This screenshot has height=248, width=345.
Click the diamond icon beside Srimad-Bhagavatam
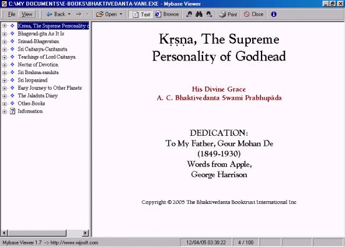[12, 41]
